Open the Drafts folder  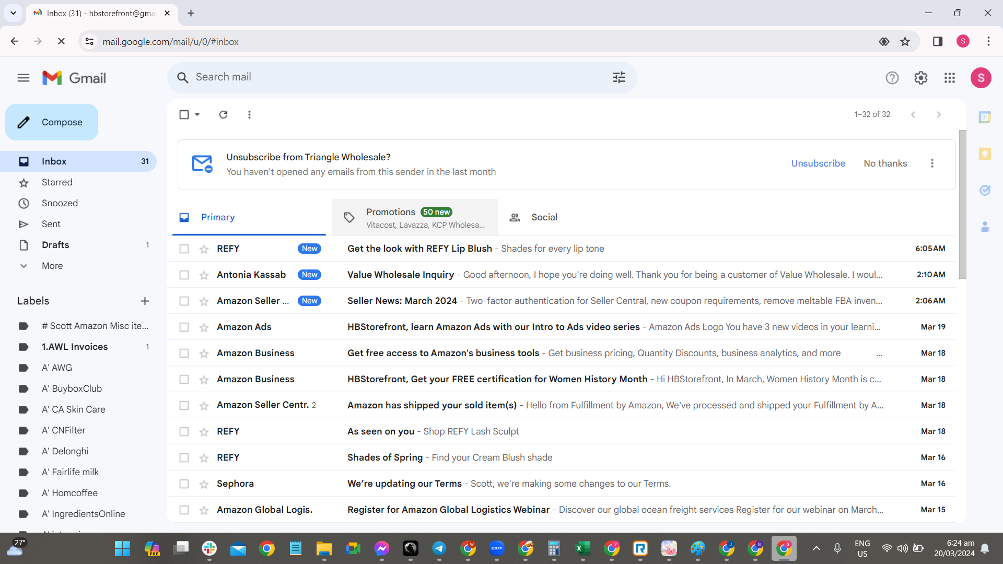pos(55,245)
